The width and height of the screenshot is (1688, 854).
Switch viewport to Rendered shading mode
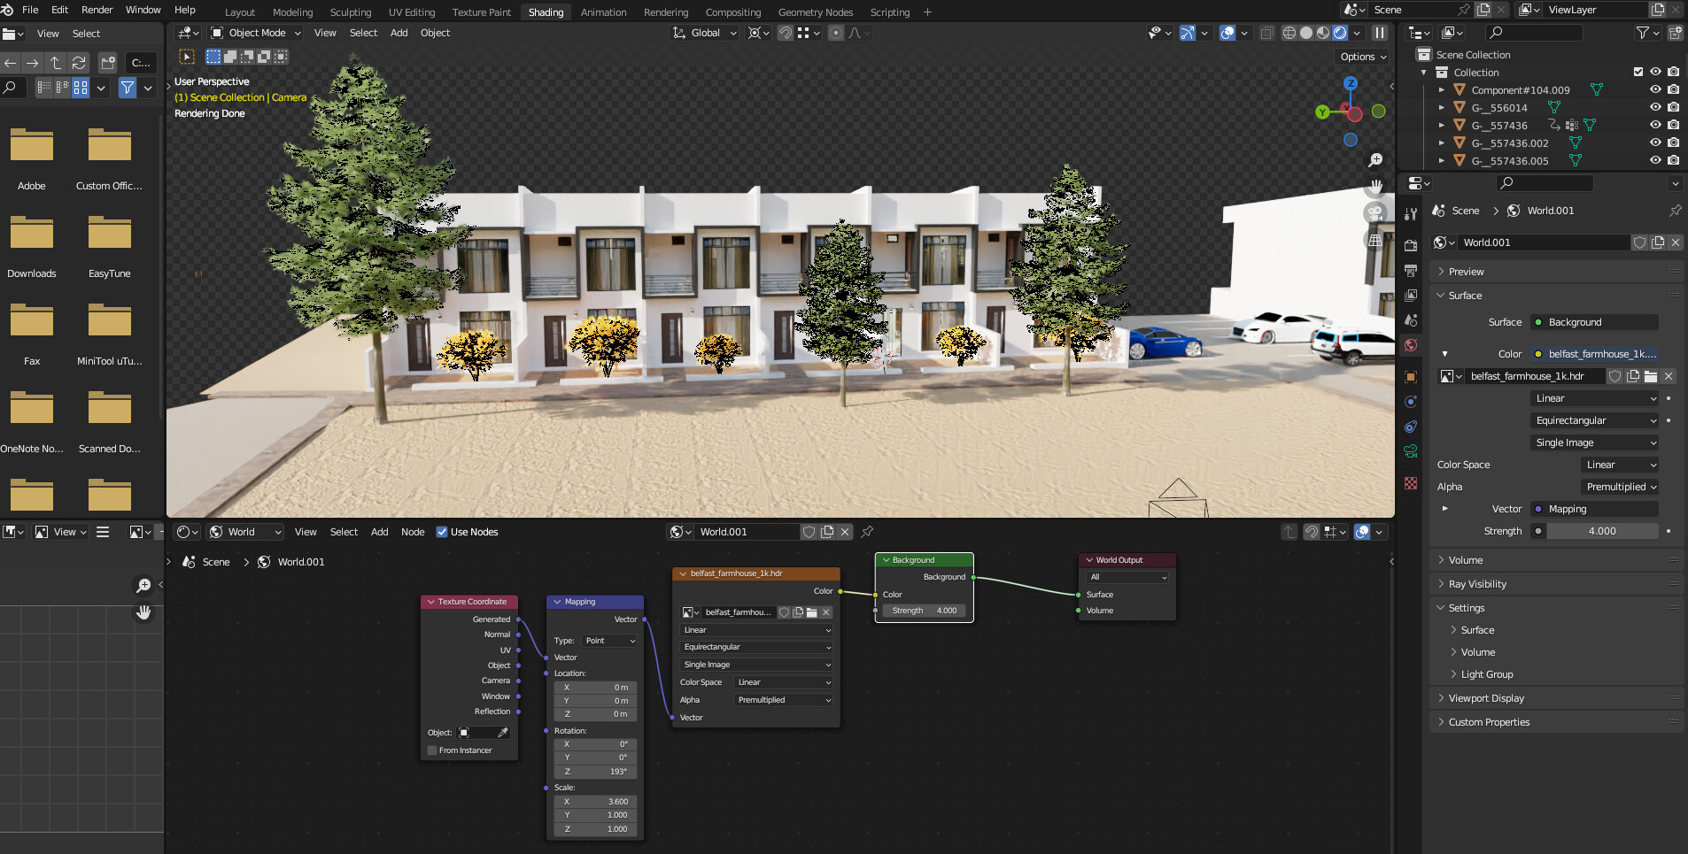click(x=1338, y=33)
